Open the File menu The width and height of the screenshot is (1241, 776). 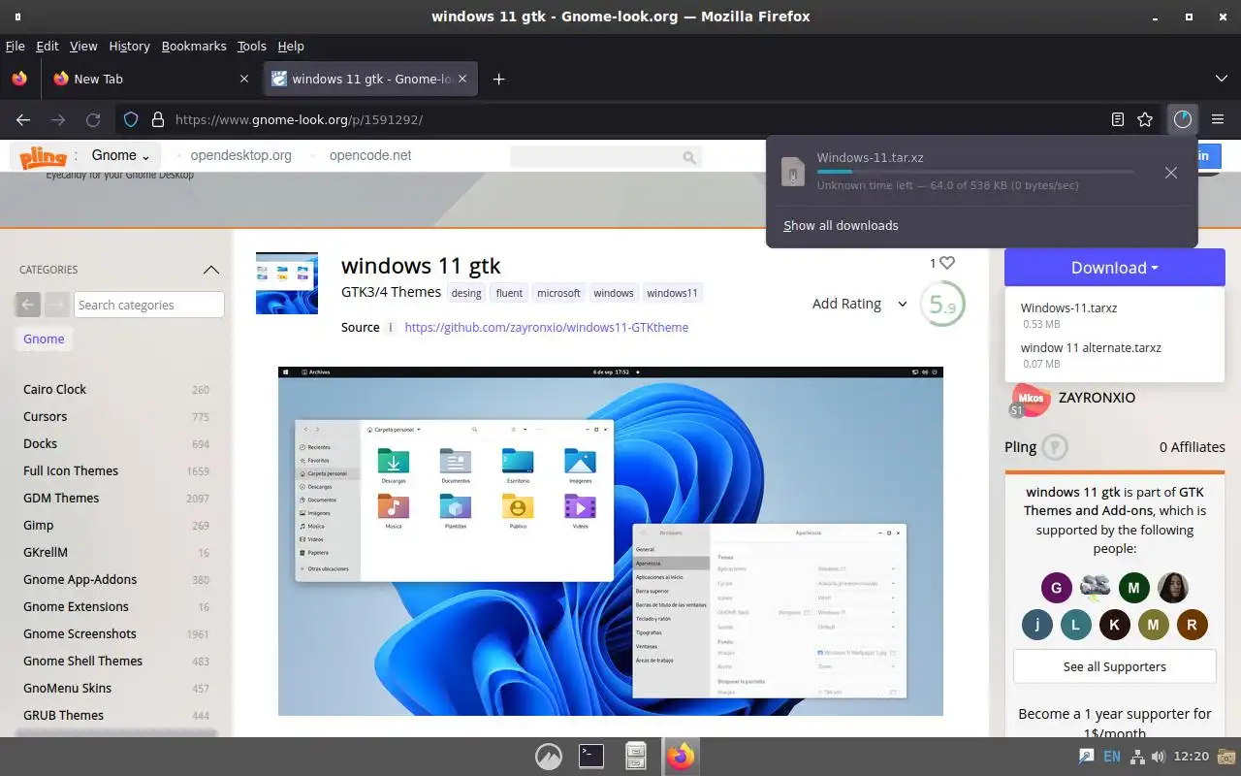pos(15,46)
